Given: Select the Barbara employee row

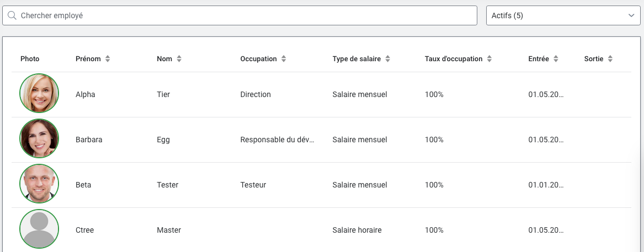Looking at the screenshot, I should pos(89,140).
